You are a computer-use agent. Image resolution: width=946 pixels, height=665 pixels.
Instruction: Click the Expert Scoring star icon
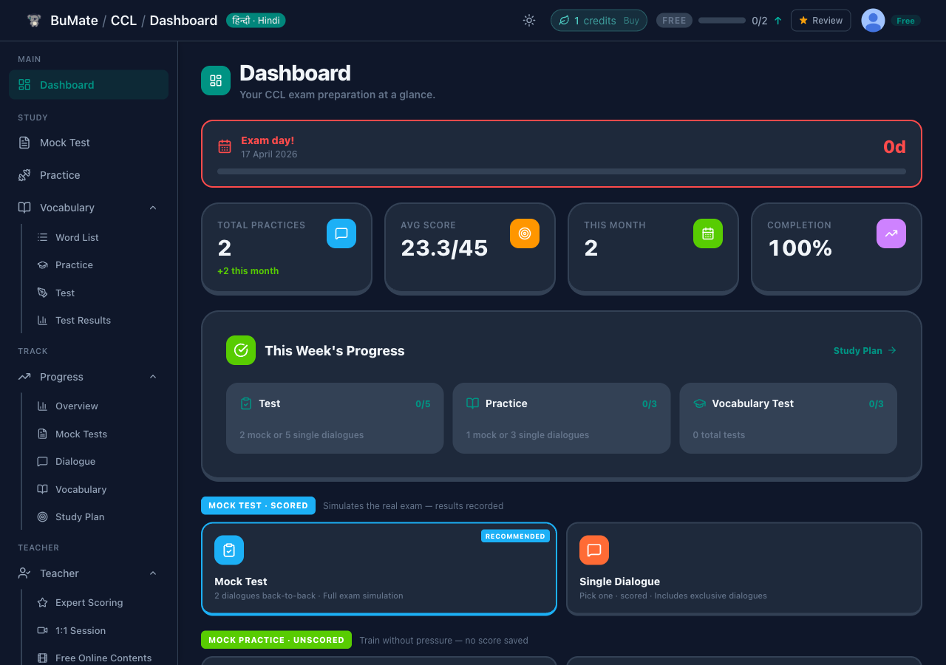click(x=42, y=602)
